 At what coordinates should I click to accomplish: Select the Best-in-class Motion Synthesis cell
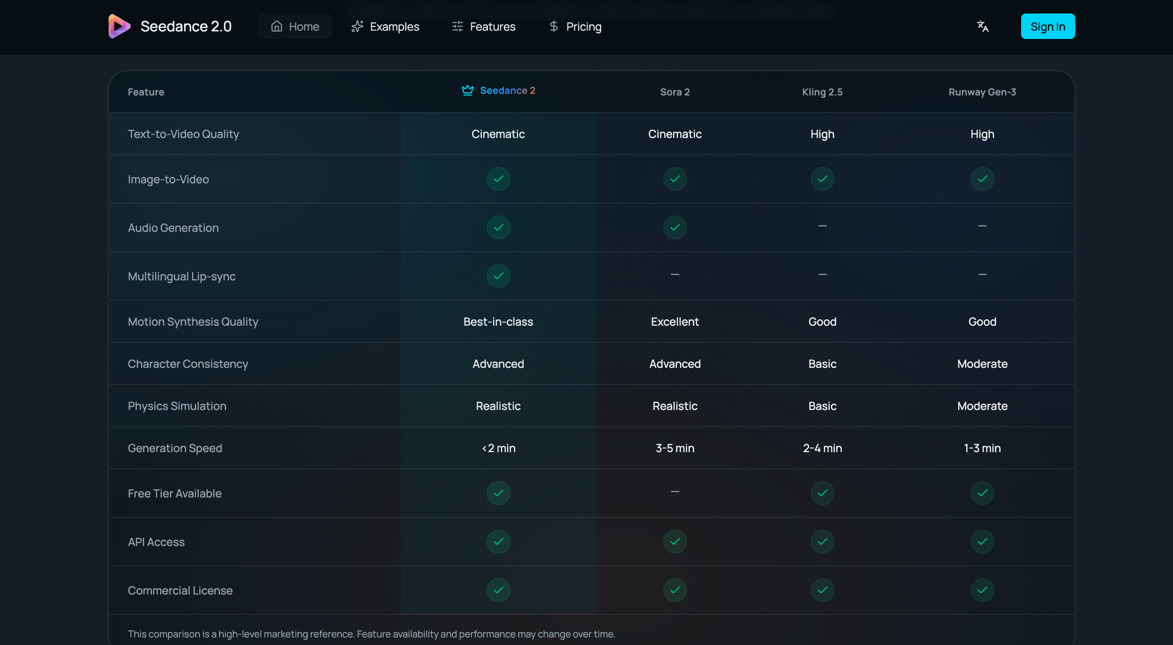(x=498, y=321)
